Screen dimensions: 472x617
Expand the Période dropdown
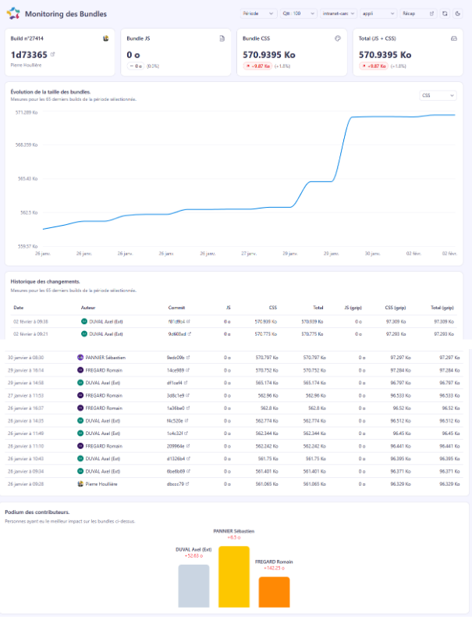[257, 13]
